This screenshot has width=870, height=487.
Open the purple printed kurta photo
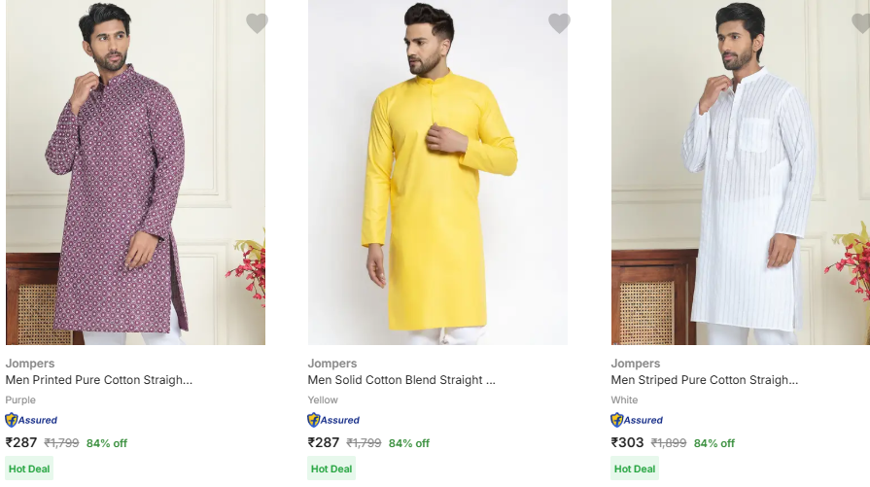[x=135, y=175]
